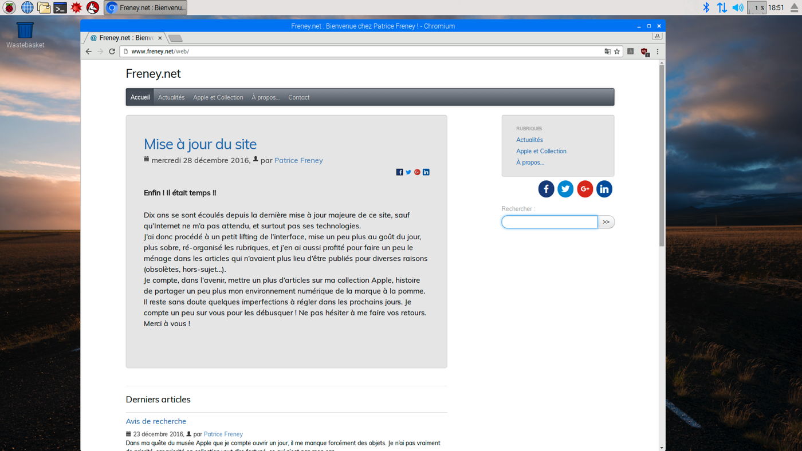The image size is (802, 451).
Task: Open À propos... in the Rubriques sidebar
Action: 530,163
